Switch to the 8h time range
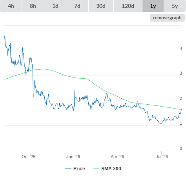The width and height of the screenshot is (186, 179). tap(33, 6)
